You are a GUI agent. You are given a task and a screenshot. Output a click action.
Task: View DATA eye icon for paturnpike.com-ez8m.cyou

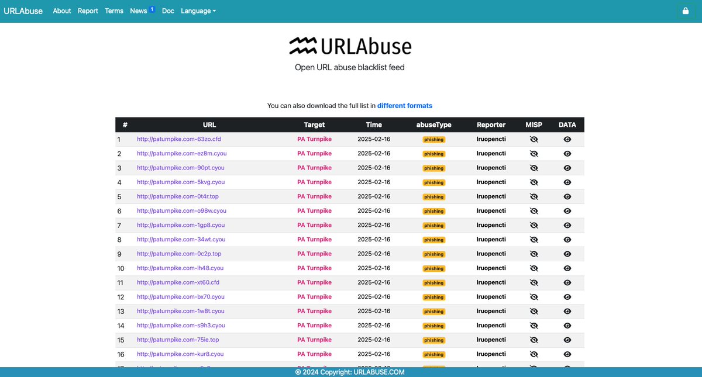click(567, 154)
